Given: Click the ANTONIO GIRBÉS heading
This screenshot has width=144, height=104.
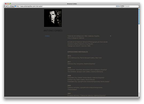Looking at the screenshot, I should [53, 31].
